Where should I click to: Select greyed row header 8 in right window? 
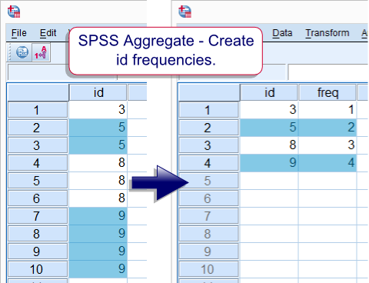coord(209,234)
